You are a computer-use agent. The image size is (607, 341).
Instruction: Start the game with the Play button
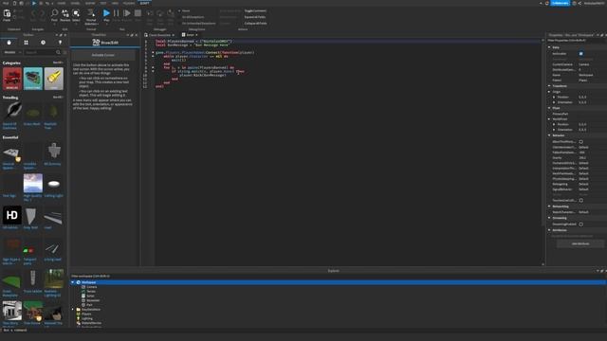pos(106,15)
